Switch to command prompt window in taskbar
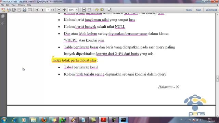The image size is (219, 123). (x=123, y=120)
